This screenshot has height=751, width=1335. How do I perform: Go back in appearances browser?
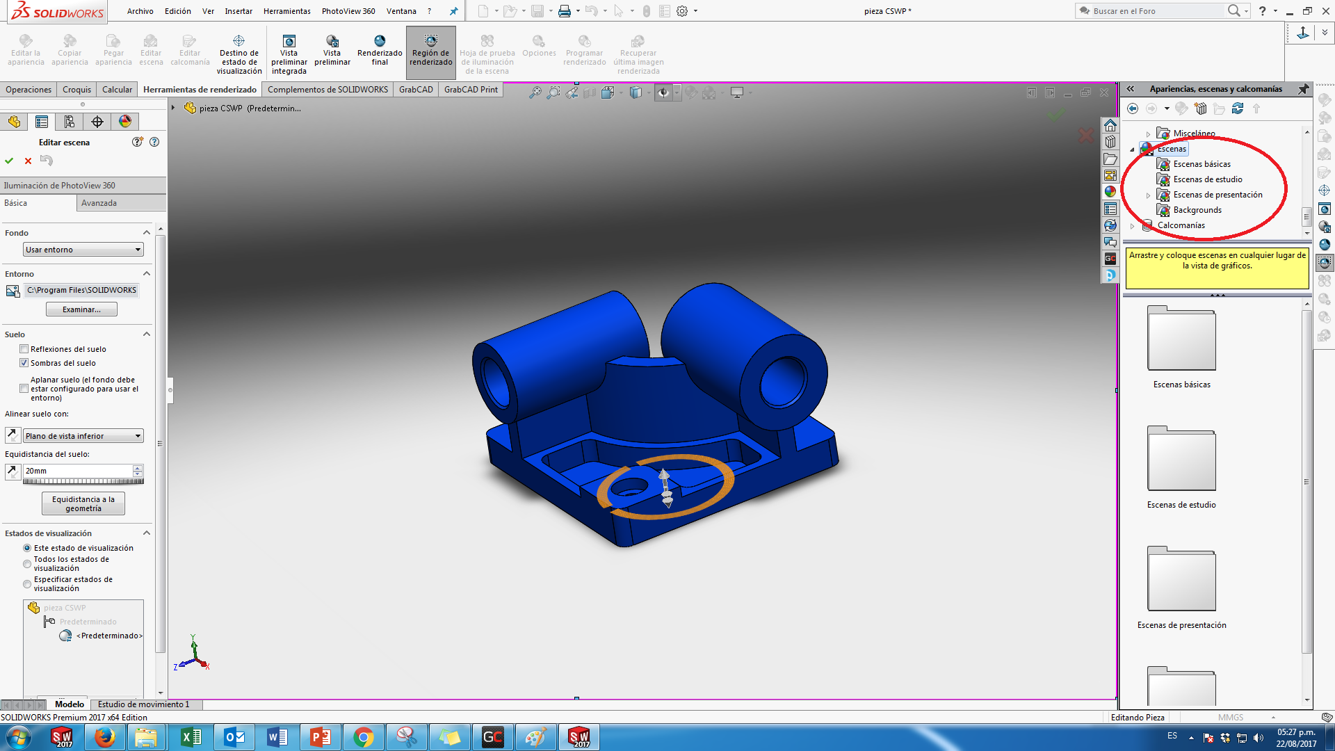coord(1133,108)
